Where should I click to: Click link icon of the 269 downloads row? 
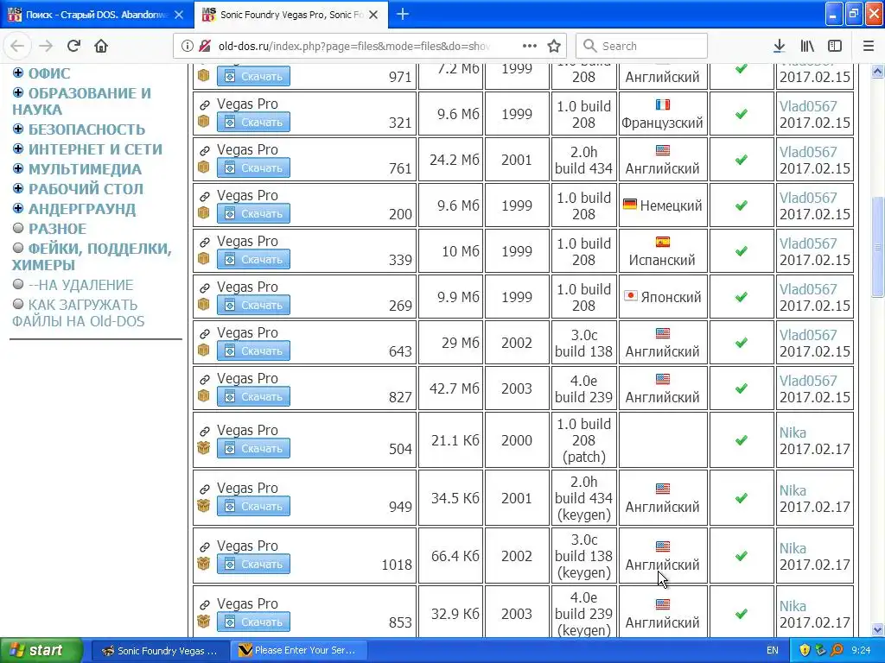click(205, 288)
